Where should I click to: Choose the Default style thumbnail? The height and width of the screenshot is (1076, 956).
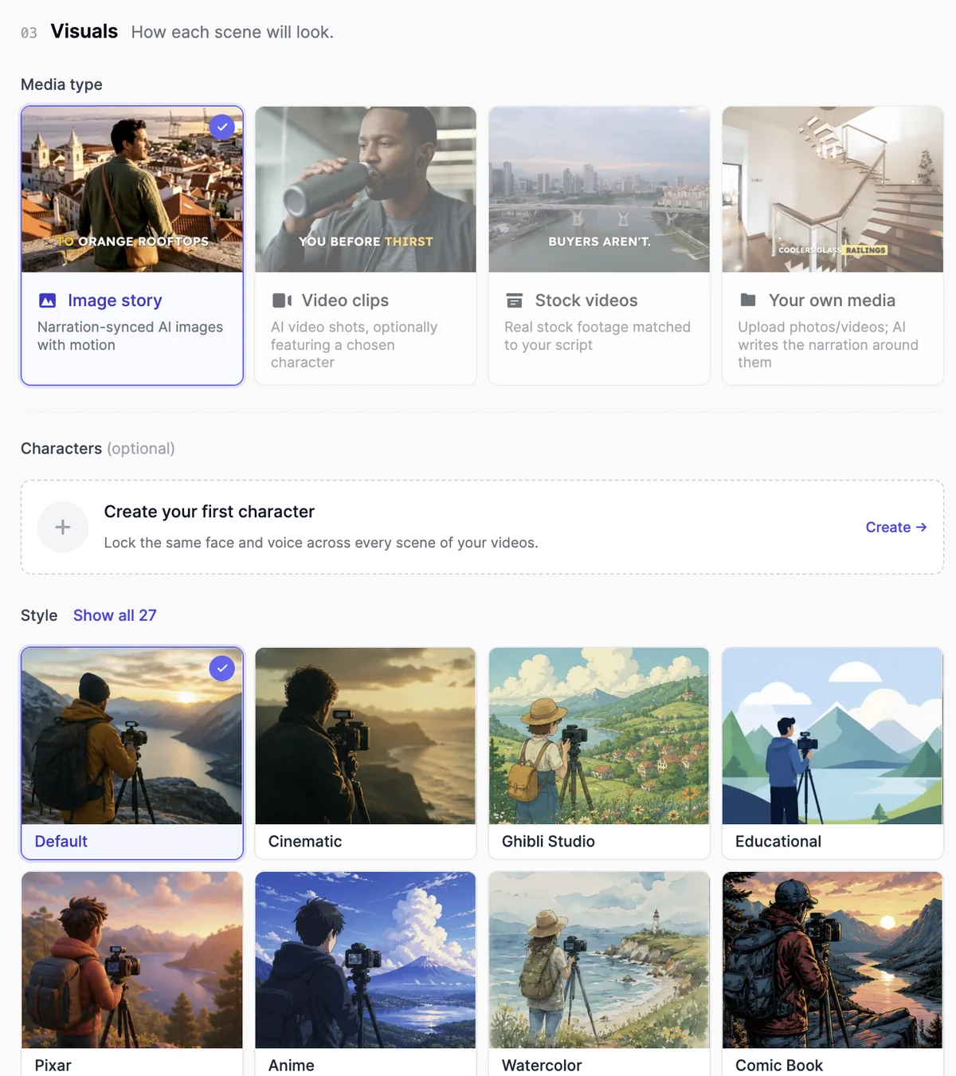tap(132, 736)
